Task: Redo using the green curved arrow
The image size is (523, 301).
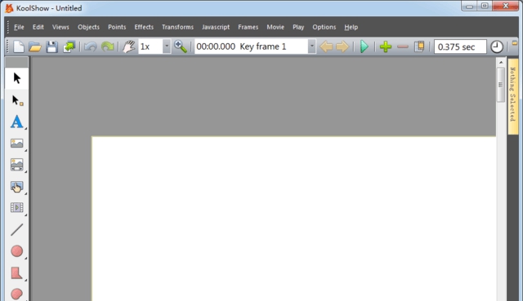Action: 107,46
